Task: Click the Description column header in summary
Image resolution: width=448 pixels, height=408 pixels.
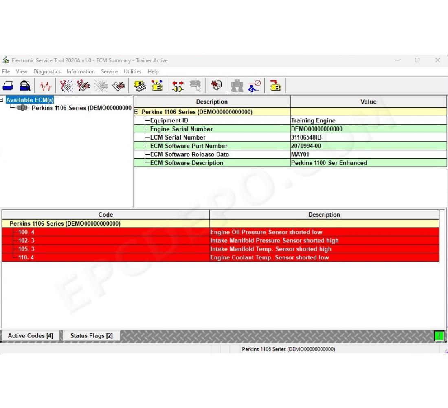Action: [x=212, y=102]
